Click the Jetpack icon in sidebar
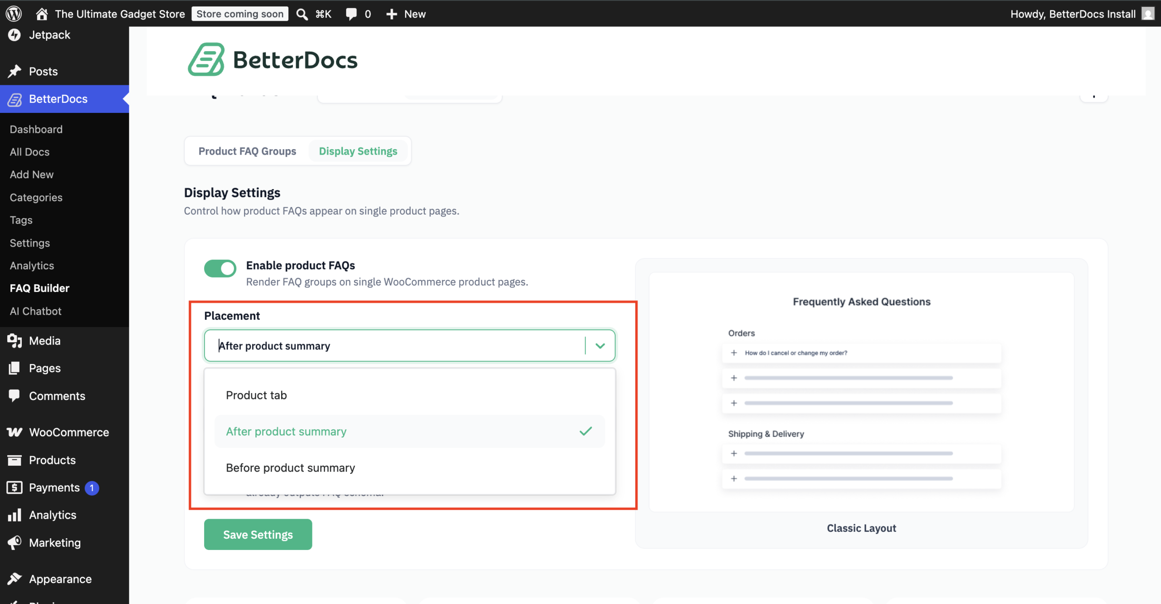Viewport: 1161px width, 604px height. tap(15, 35)
